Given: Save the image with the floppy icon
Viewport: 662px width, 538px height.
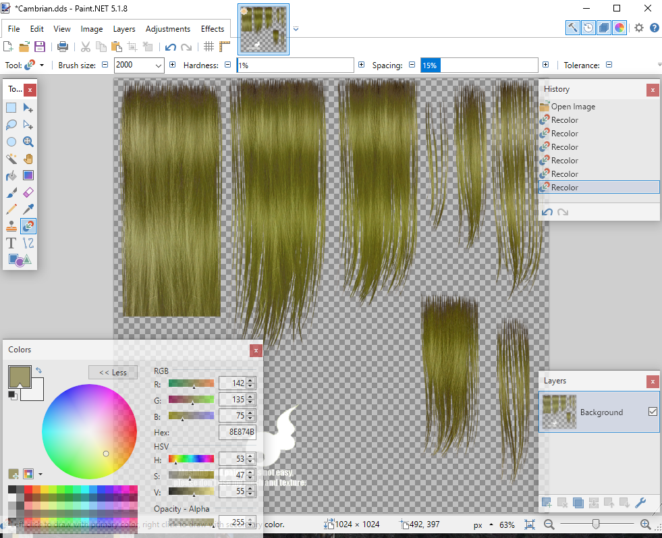Looking at the screenshot, I should pos(40,47).
